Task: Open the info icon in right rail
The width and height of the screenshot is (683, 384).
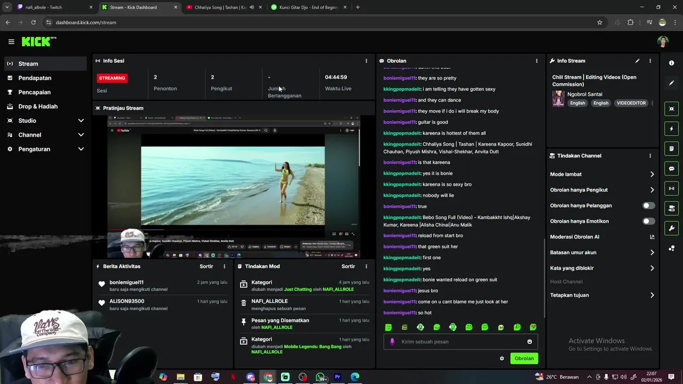Action: point(671,63)
